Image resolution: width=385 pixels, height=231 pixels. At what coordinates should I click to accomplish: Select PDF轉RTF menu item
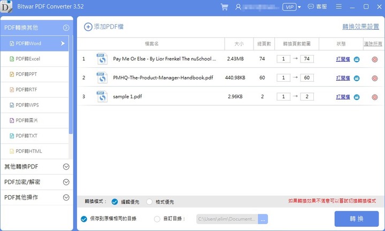coord(34,90)
